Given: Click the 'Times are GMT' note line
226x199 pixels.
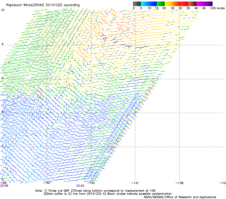Looking at the screenshot, I should coord(95,191).
